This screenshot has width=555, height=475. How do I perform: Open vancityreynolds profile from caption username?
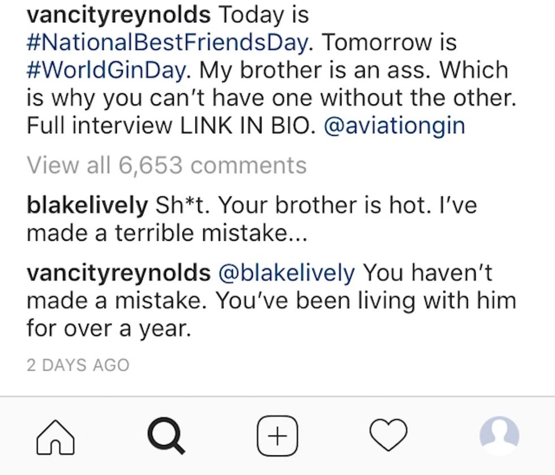(118, 15)
